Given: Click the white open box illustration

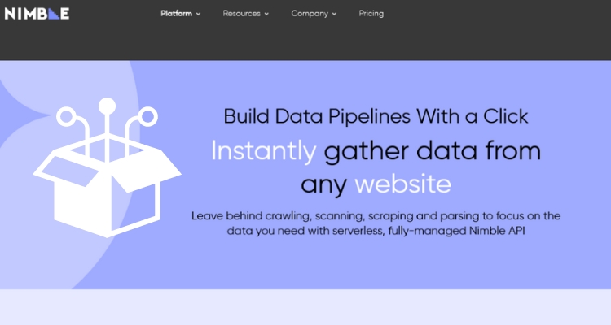Looking at the screenshot, I should point(108,167).
